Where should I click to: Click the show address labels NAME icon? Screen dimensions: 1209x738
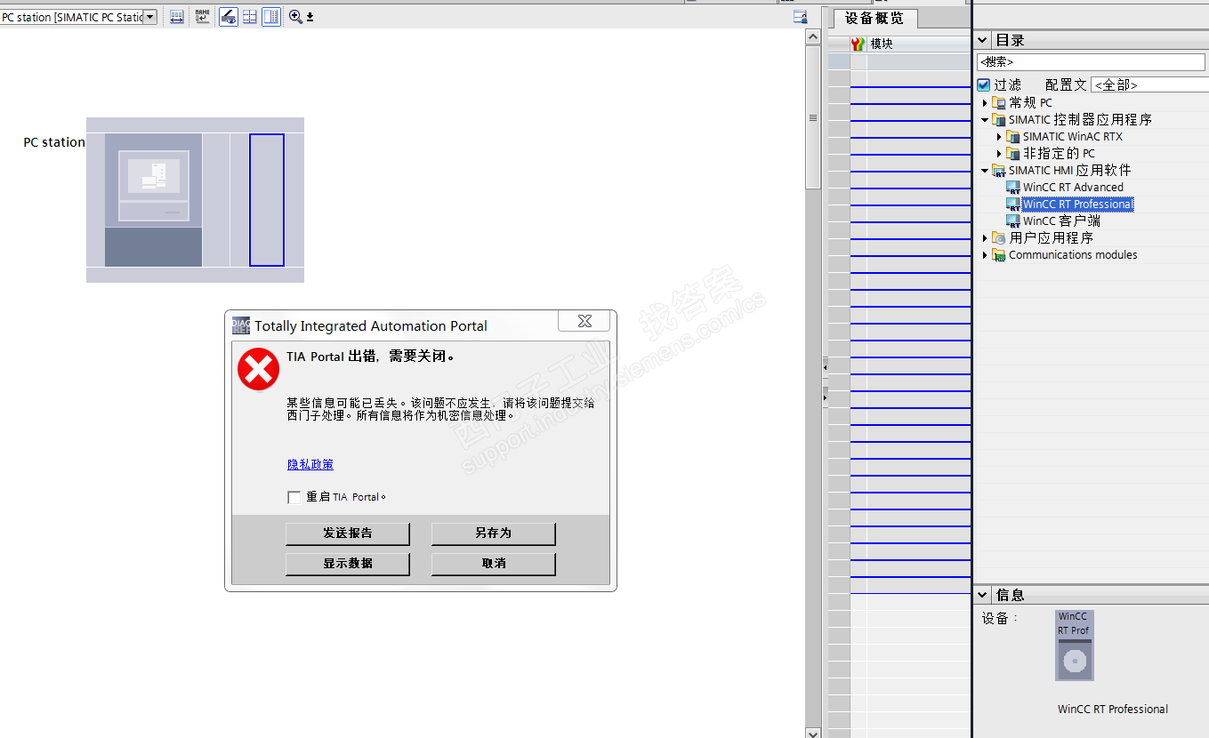[x=203, y=17]
